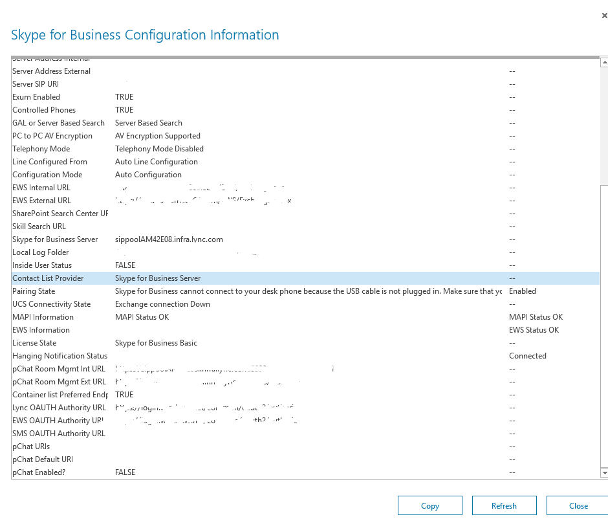
Task: Select the EWS External URL row
Action: pos(305,201)
